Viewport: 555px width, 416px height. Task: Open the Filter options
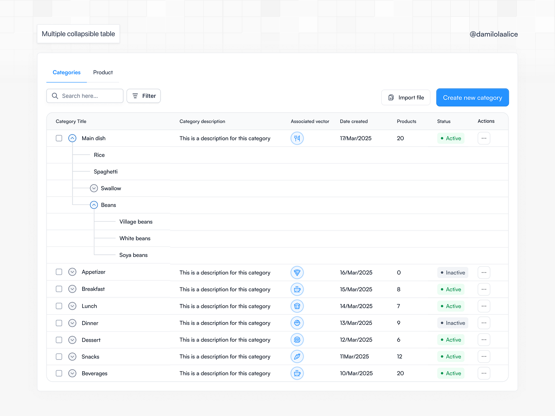coord(143,96)
